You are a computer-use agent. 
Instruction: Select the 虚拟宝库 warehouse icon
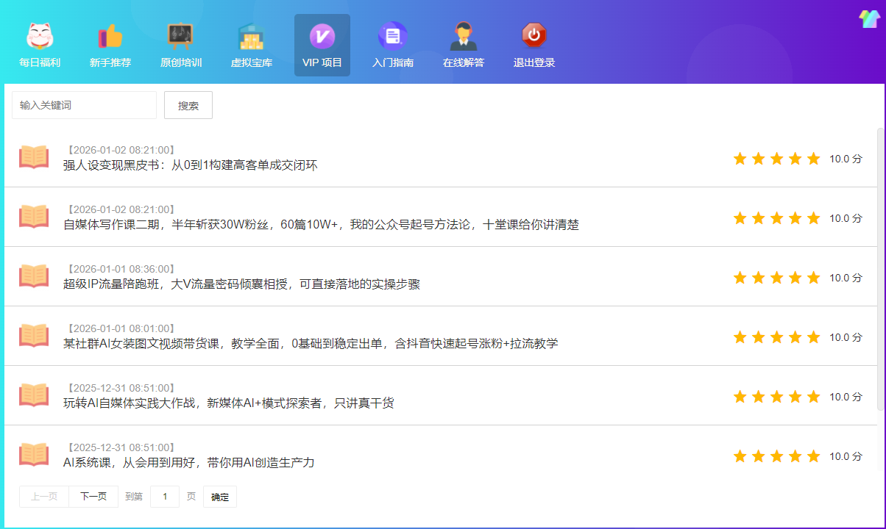pyautogui.click(x=251, y=36)
